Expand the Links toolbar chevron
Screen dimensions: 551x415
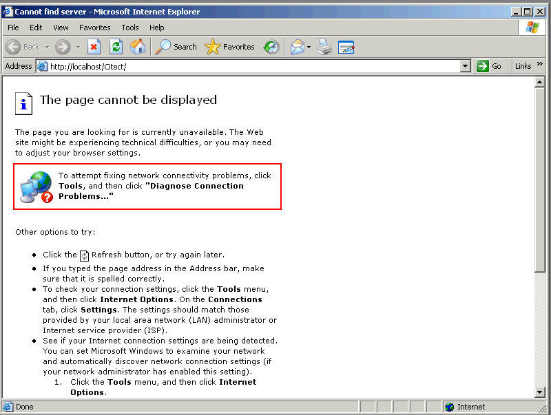pyautogui.click(x=540, y=63)
